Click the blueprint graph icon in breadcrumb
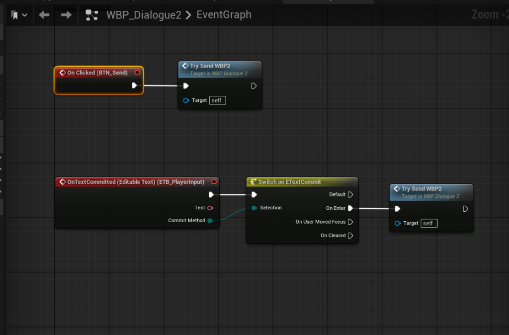Screen dimensions: 509x335 [91, 15]
